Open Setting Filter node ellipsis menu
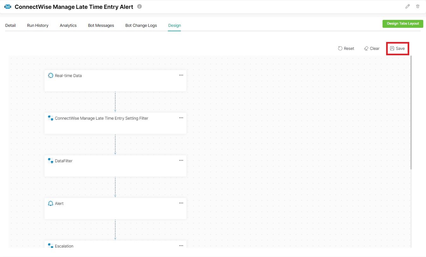 [x=181, y=118]
